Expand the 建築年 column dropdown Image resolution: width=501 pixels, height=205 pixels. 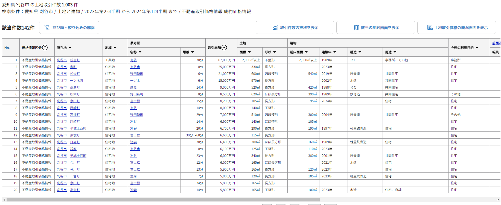[x=335, y=52]
